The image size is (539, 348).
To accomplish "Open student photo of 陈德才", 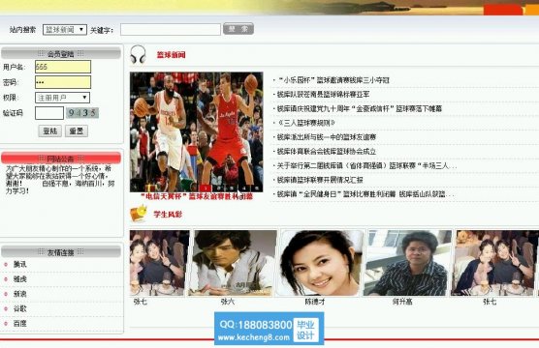I will pyautogui.click(x=322, y=263).
